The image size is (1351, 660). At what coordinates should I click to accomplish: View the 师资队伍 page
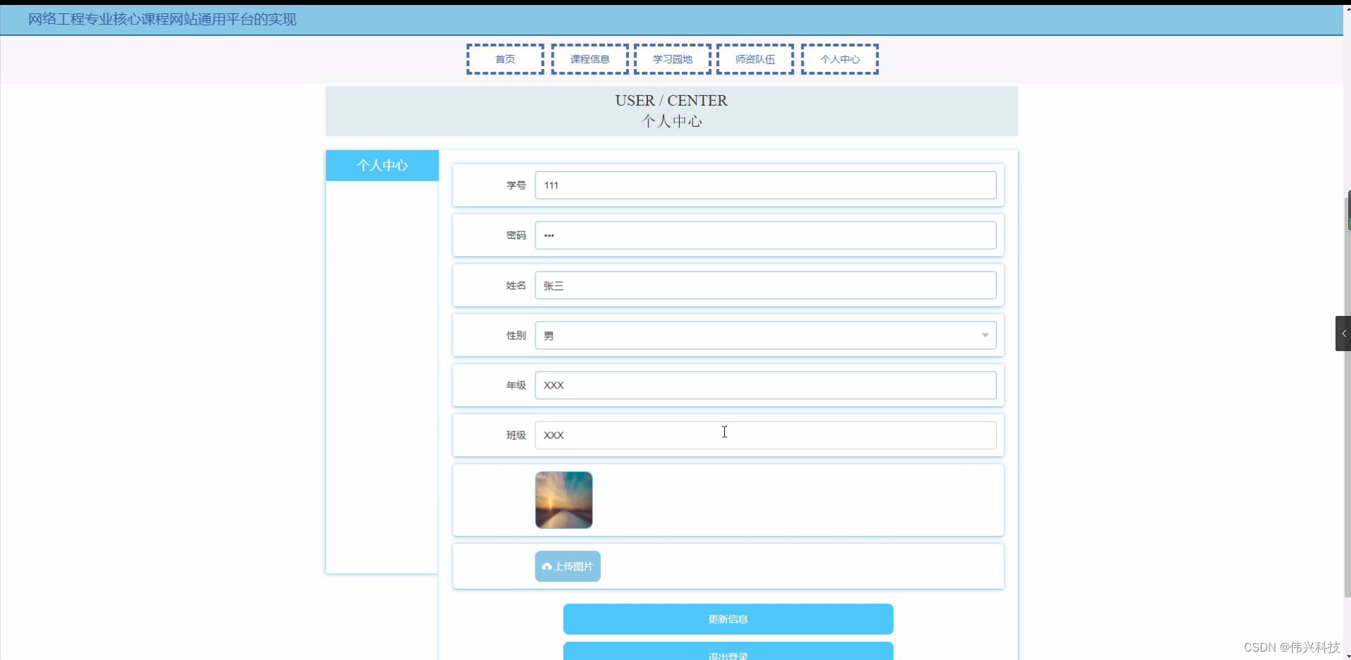754,59
